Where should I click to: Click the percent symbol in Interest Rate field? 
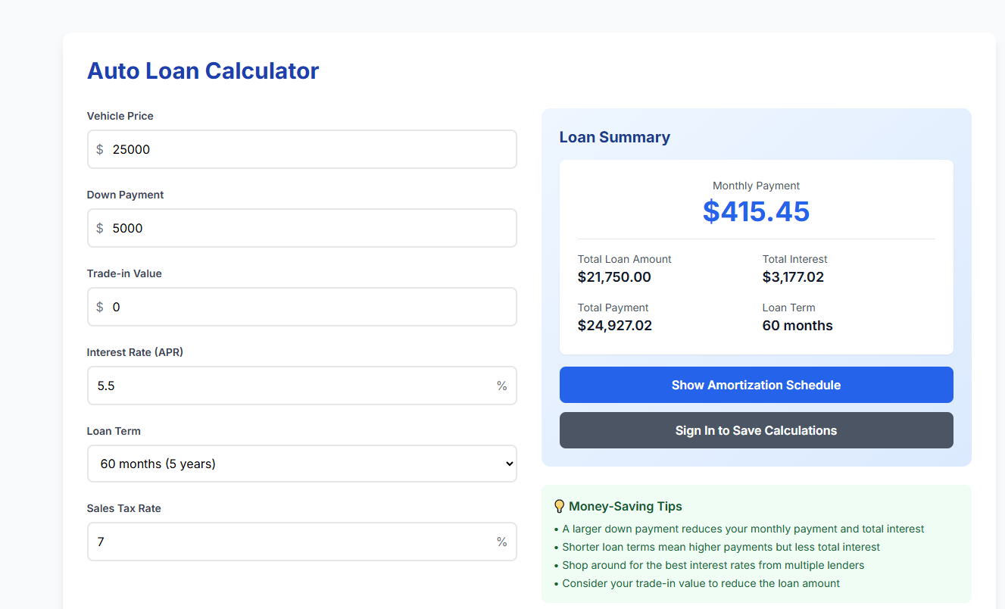(x=501, y=386)
